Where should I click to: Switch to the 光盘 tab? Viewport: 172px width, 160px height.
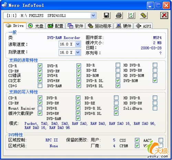point(36,26)
